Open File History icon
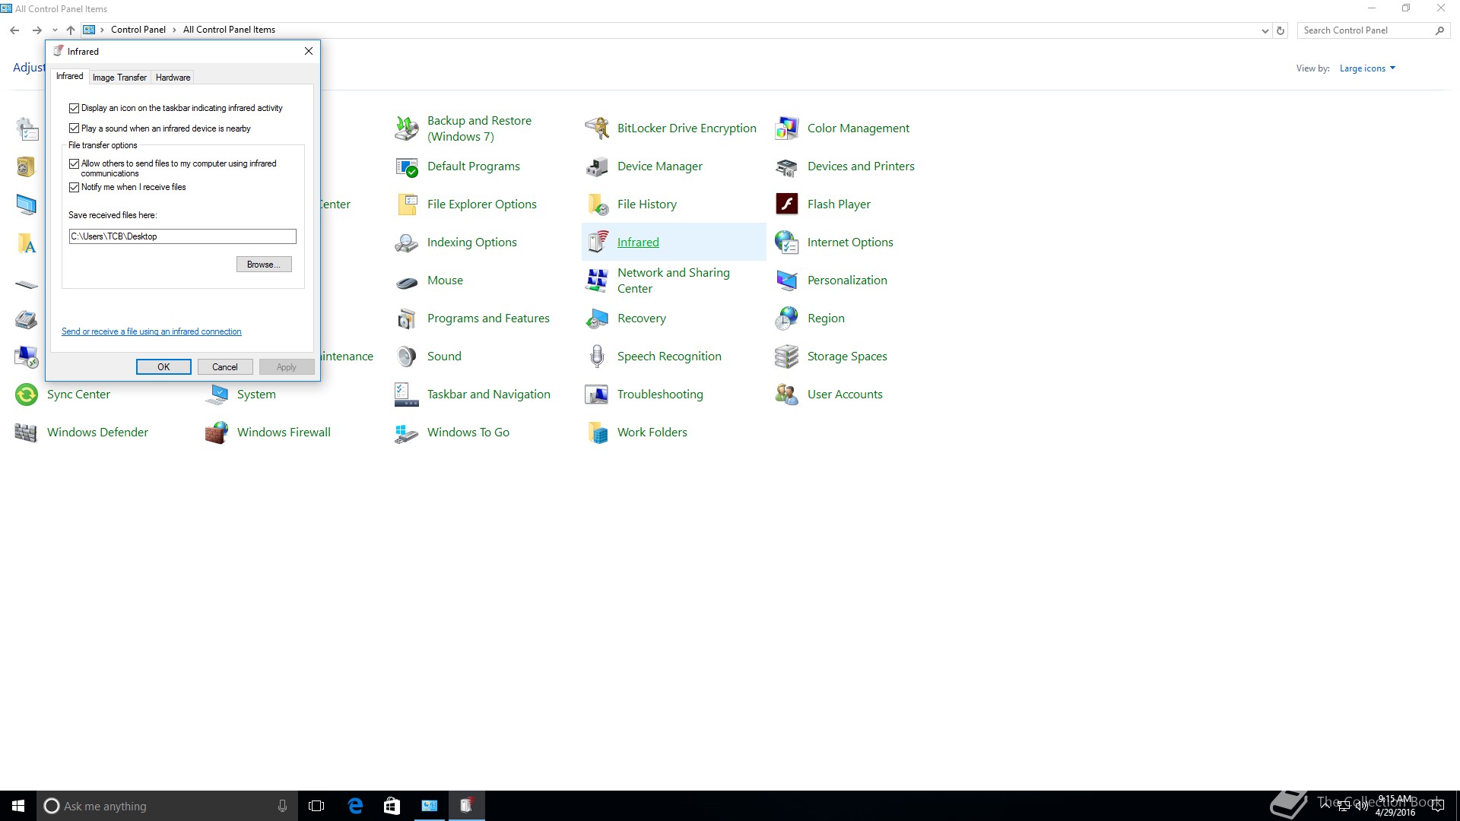The width and height of the screenshot is (1460, 821). [x=597, y=204]
